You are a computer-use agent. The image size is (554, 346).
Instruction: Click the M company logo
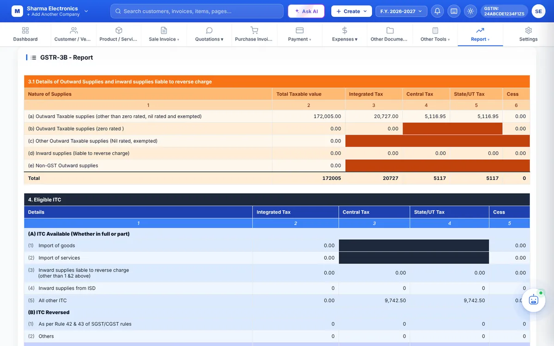[x=17, y=11]
